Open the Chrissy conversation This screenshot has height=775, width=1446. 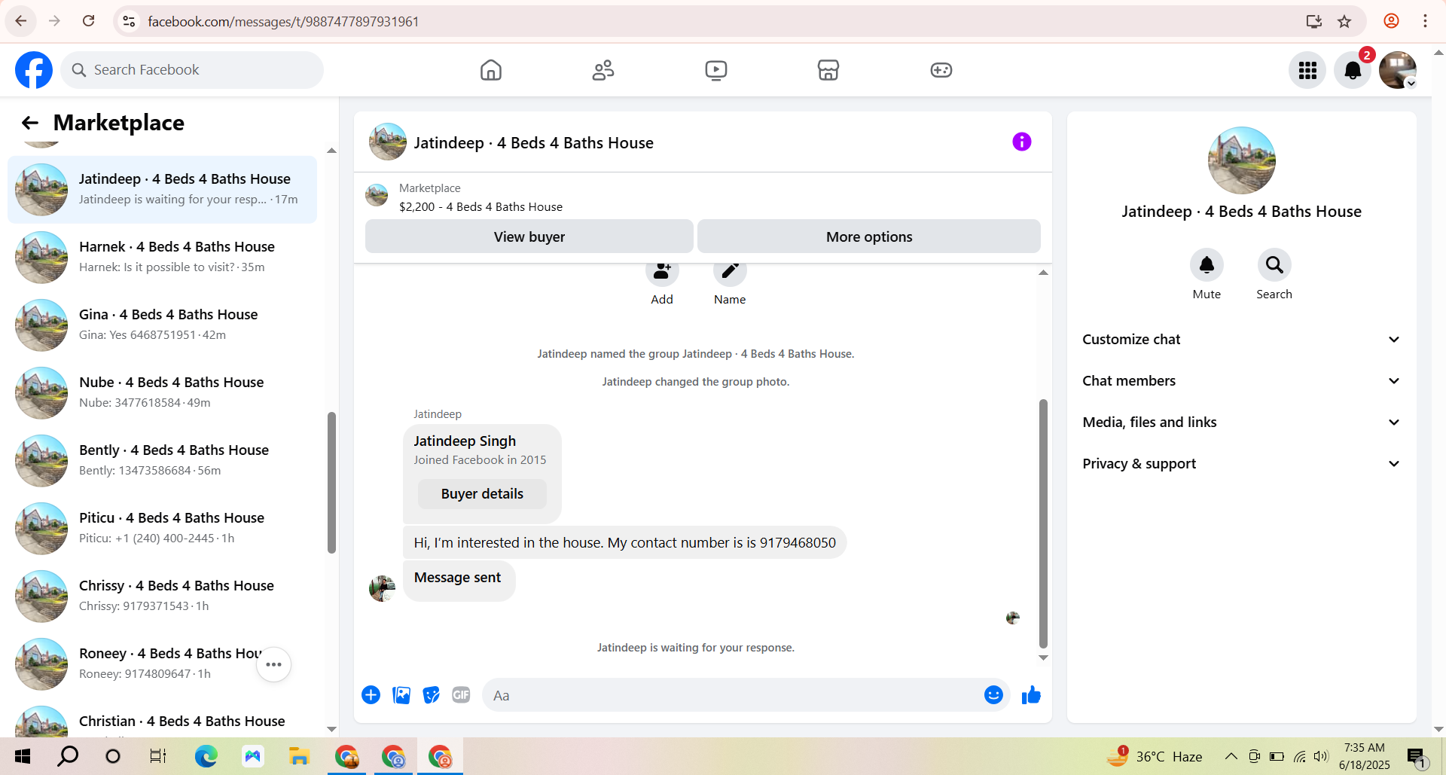[162, 597]
